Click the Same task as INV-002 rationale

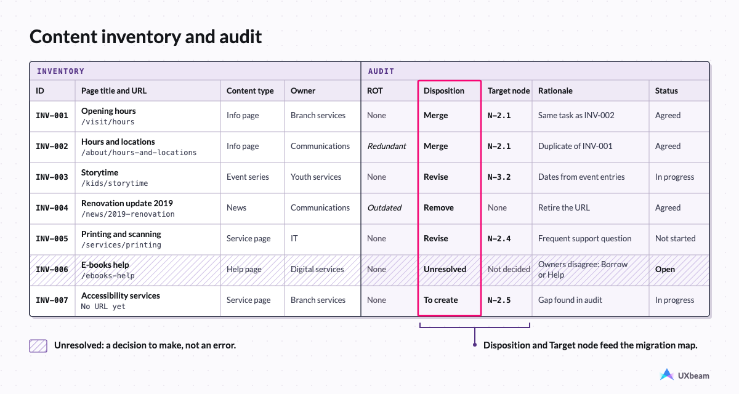point(576,116)
